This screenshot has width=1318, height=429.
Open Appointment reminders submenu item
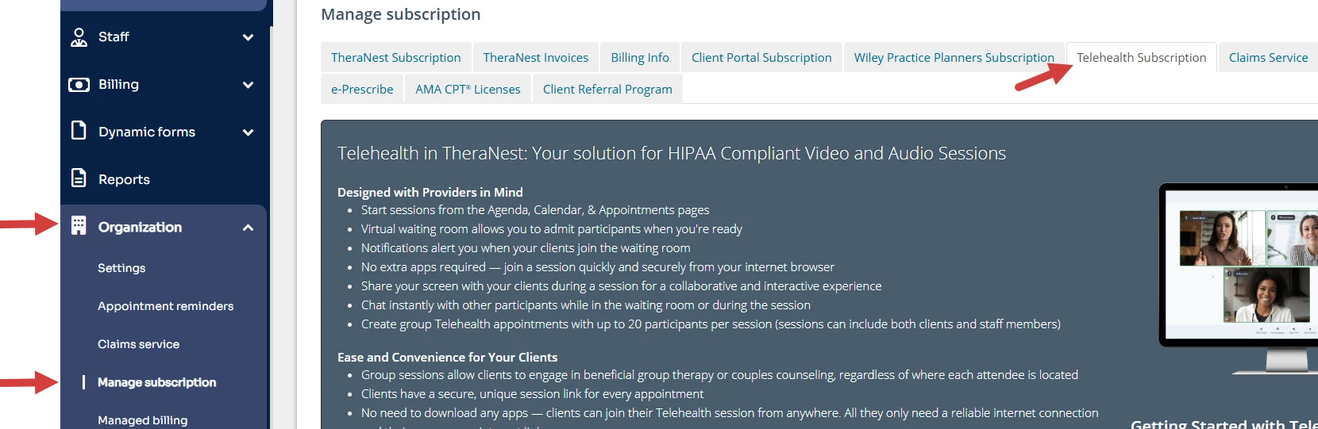[x=165, y=306]
